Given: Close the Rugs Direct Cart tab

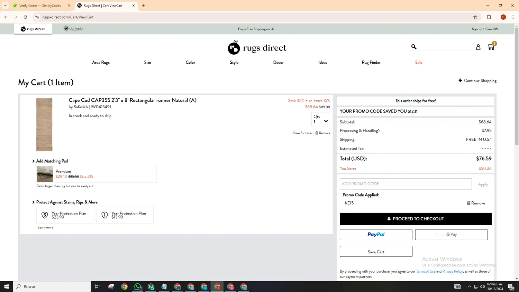Looking at the screenshot, I should pos(134,6).
